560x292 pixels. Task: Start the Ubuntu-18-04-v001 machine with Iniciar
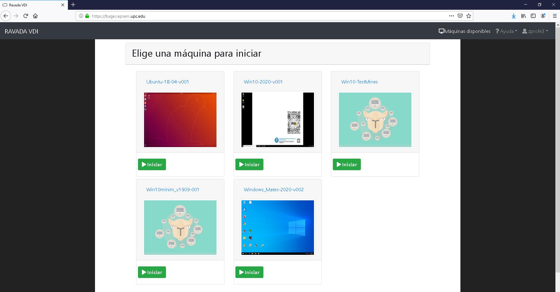point(152,164)
